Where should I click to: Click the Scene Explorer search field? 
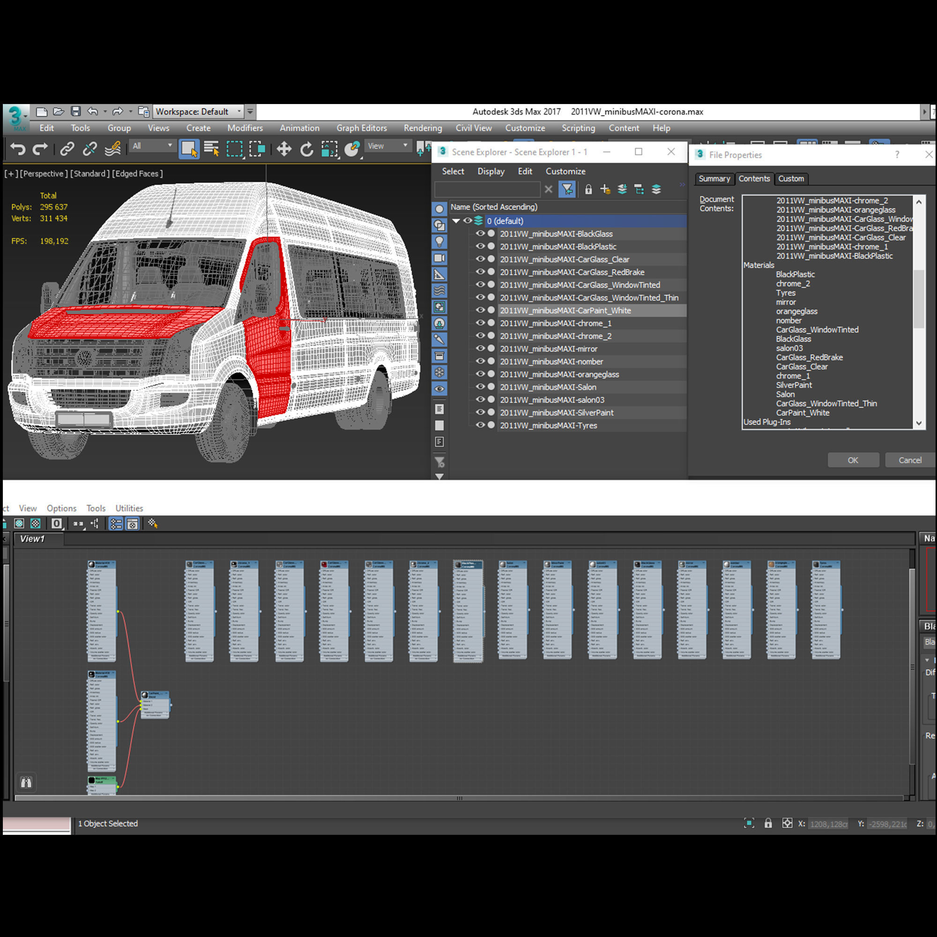tap(487, 189)
